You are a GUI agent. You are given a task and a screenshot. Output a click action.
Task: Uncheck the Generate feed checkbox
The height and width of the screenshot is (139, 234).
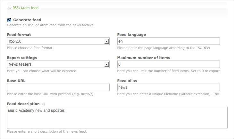pyautogui.click(x=9, y=20)
